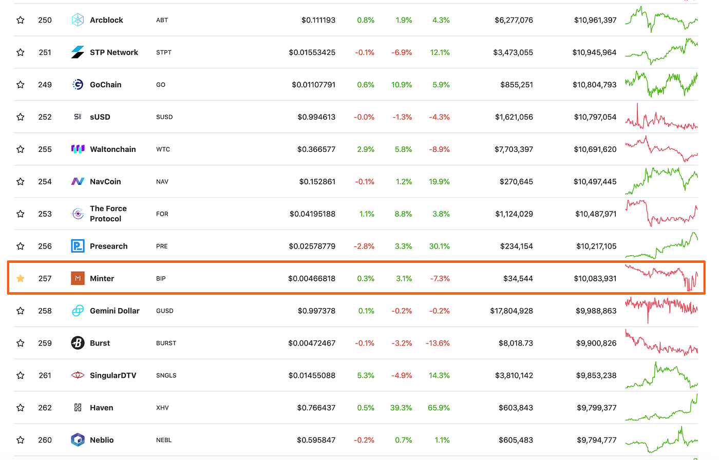This screenshot has width=719, height=460.
Task: Mark NavCoin as favorite
Action: (21, 182)
